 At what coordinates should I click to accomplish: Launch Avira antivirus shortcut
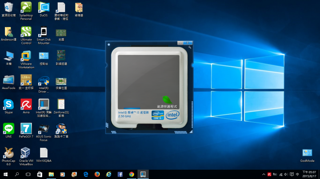pos(26,106)
